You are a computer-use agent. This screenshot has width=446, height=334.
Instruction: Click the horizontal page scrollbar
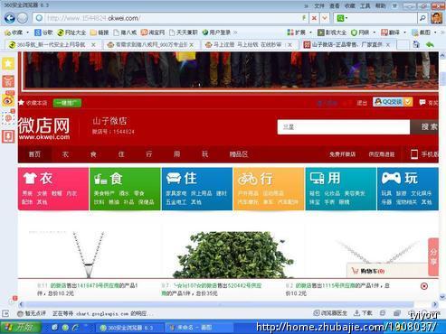pyautogui.click(x=220, y=304)
